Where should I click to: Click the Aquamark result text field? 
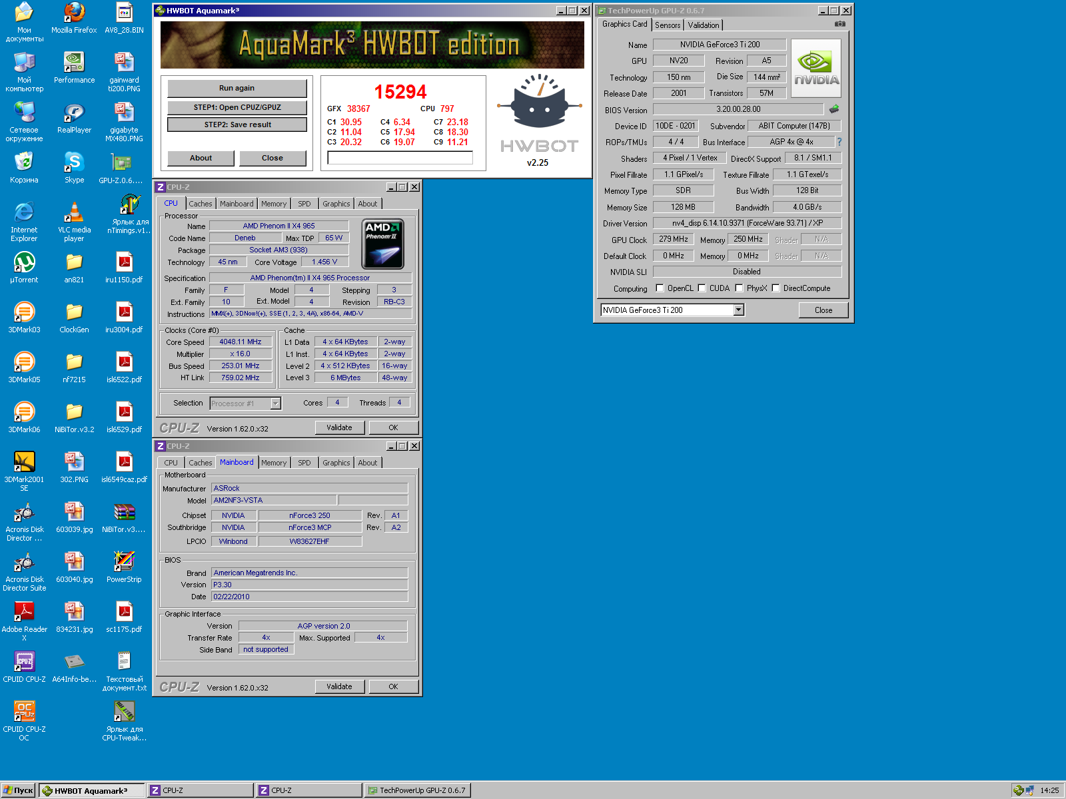pyautogui.click(x=400, y=158)
